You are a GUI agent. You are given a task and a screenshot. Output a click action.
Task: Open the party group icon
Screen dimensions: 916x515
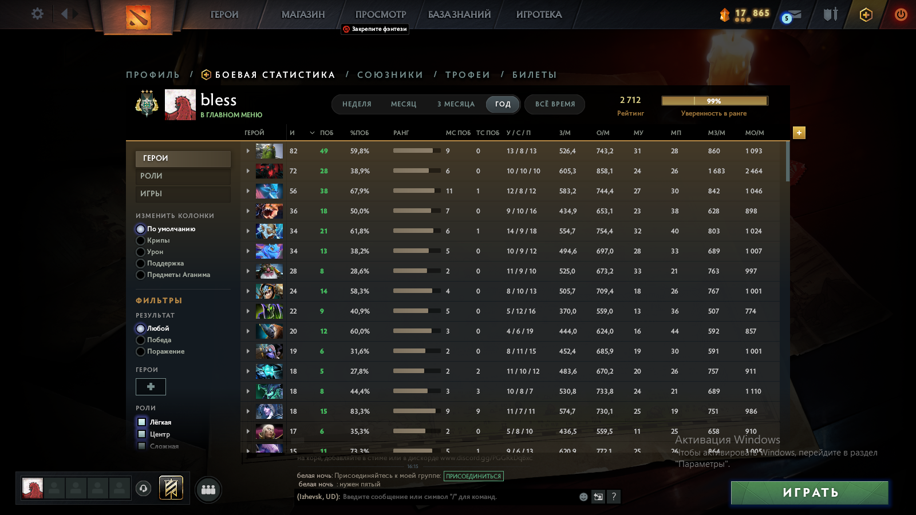(208, 490)
